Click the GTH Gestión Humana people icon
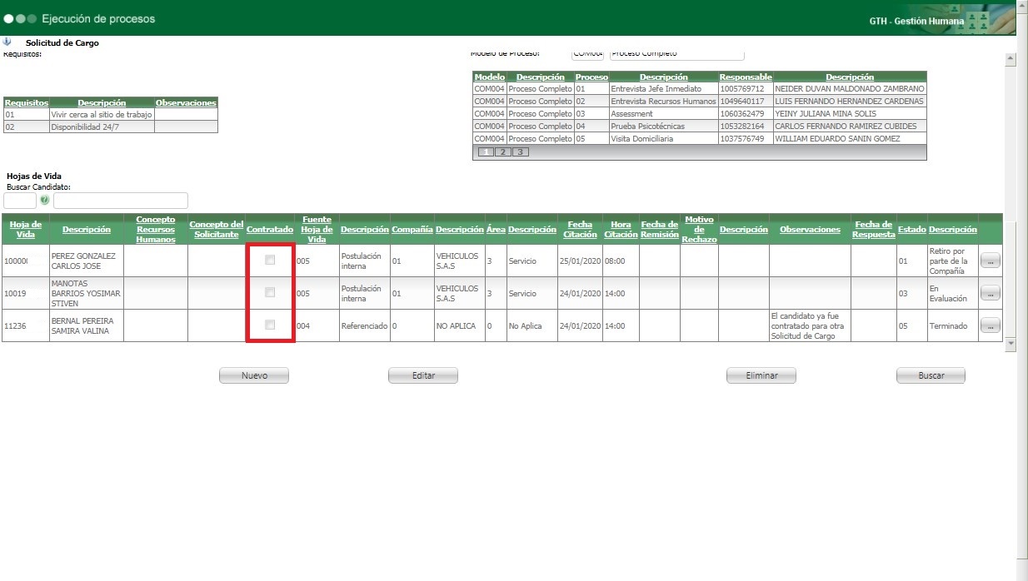This screenshot has width=1028, height=581. pyautogui.click(x=979, y=20)
